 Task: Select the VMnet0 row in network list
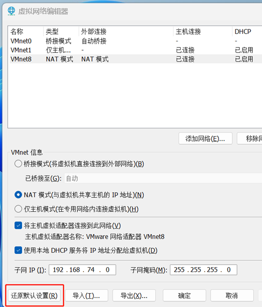136,41
